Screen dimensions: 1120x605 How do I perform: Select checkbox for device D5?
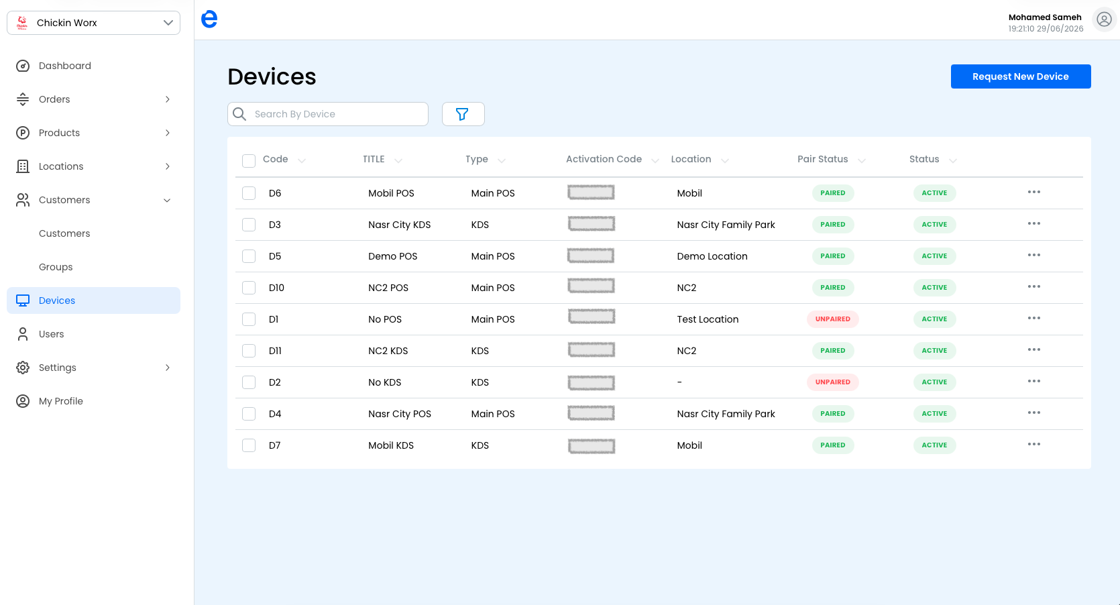[x=249, y=256]
